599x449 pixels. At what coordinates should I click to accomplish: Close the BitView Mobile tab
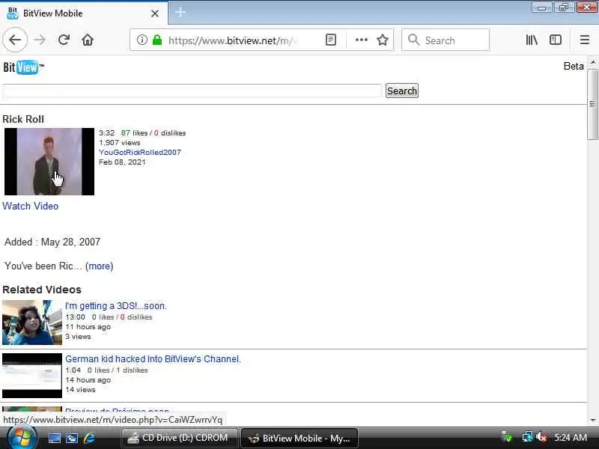(155, 13)
